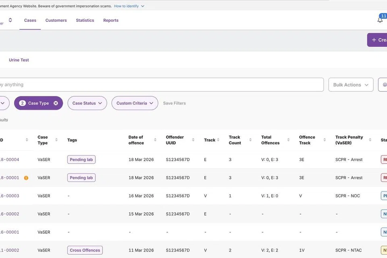387x258 pixels.
Task: Sort table by Offender UUID arrows
Action: pyautogui.click(x=193, y=140)
